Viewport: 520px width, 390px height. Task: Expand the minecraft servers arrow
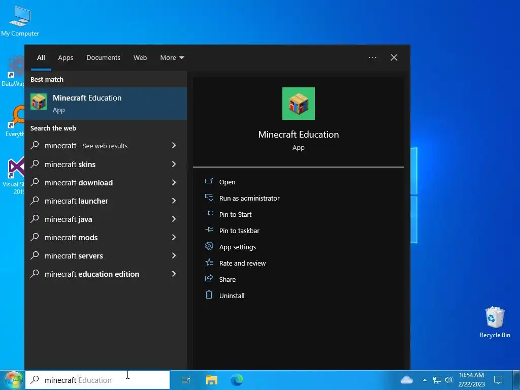coord(174,255)
